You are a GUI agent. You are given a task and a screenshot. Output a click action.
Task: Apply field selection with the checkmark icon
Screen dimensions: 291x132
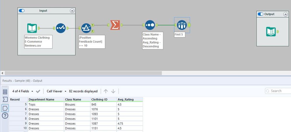tap(38, 91)
